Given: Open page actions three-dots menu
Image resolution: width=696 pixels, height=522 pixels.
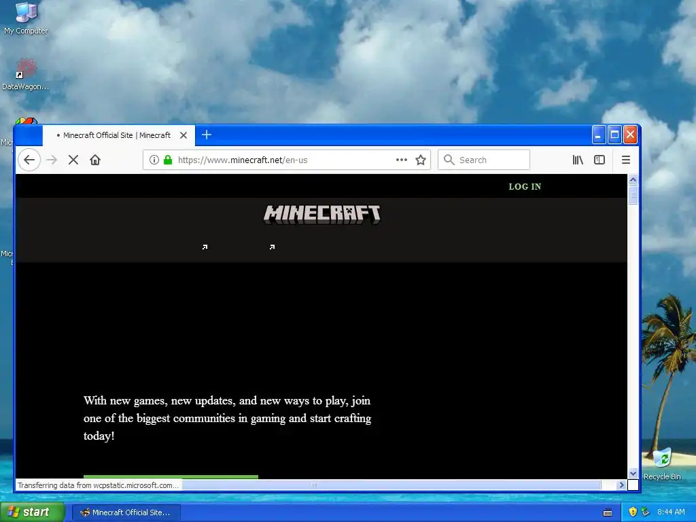Looking at the screenshot, I should (401, 160).
